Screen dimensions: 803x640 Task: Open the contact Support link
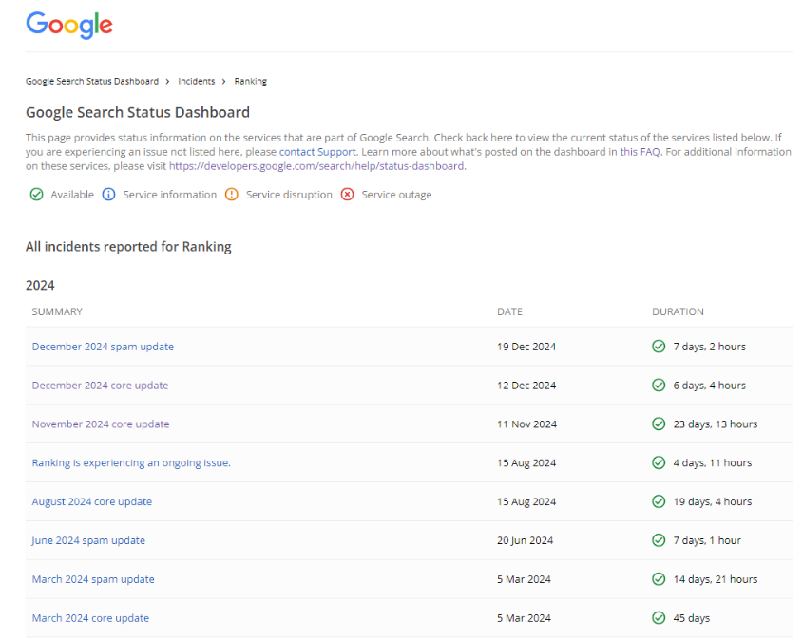[317, 152]
